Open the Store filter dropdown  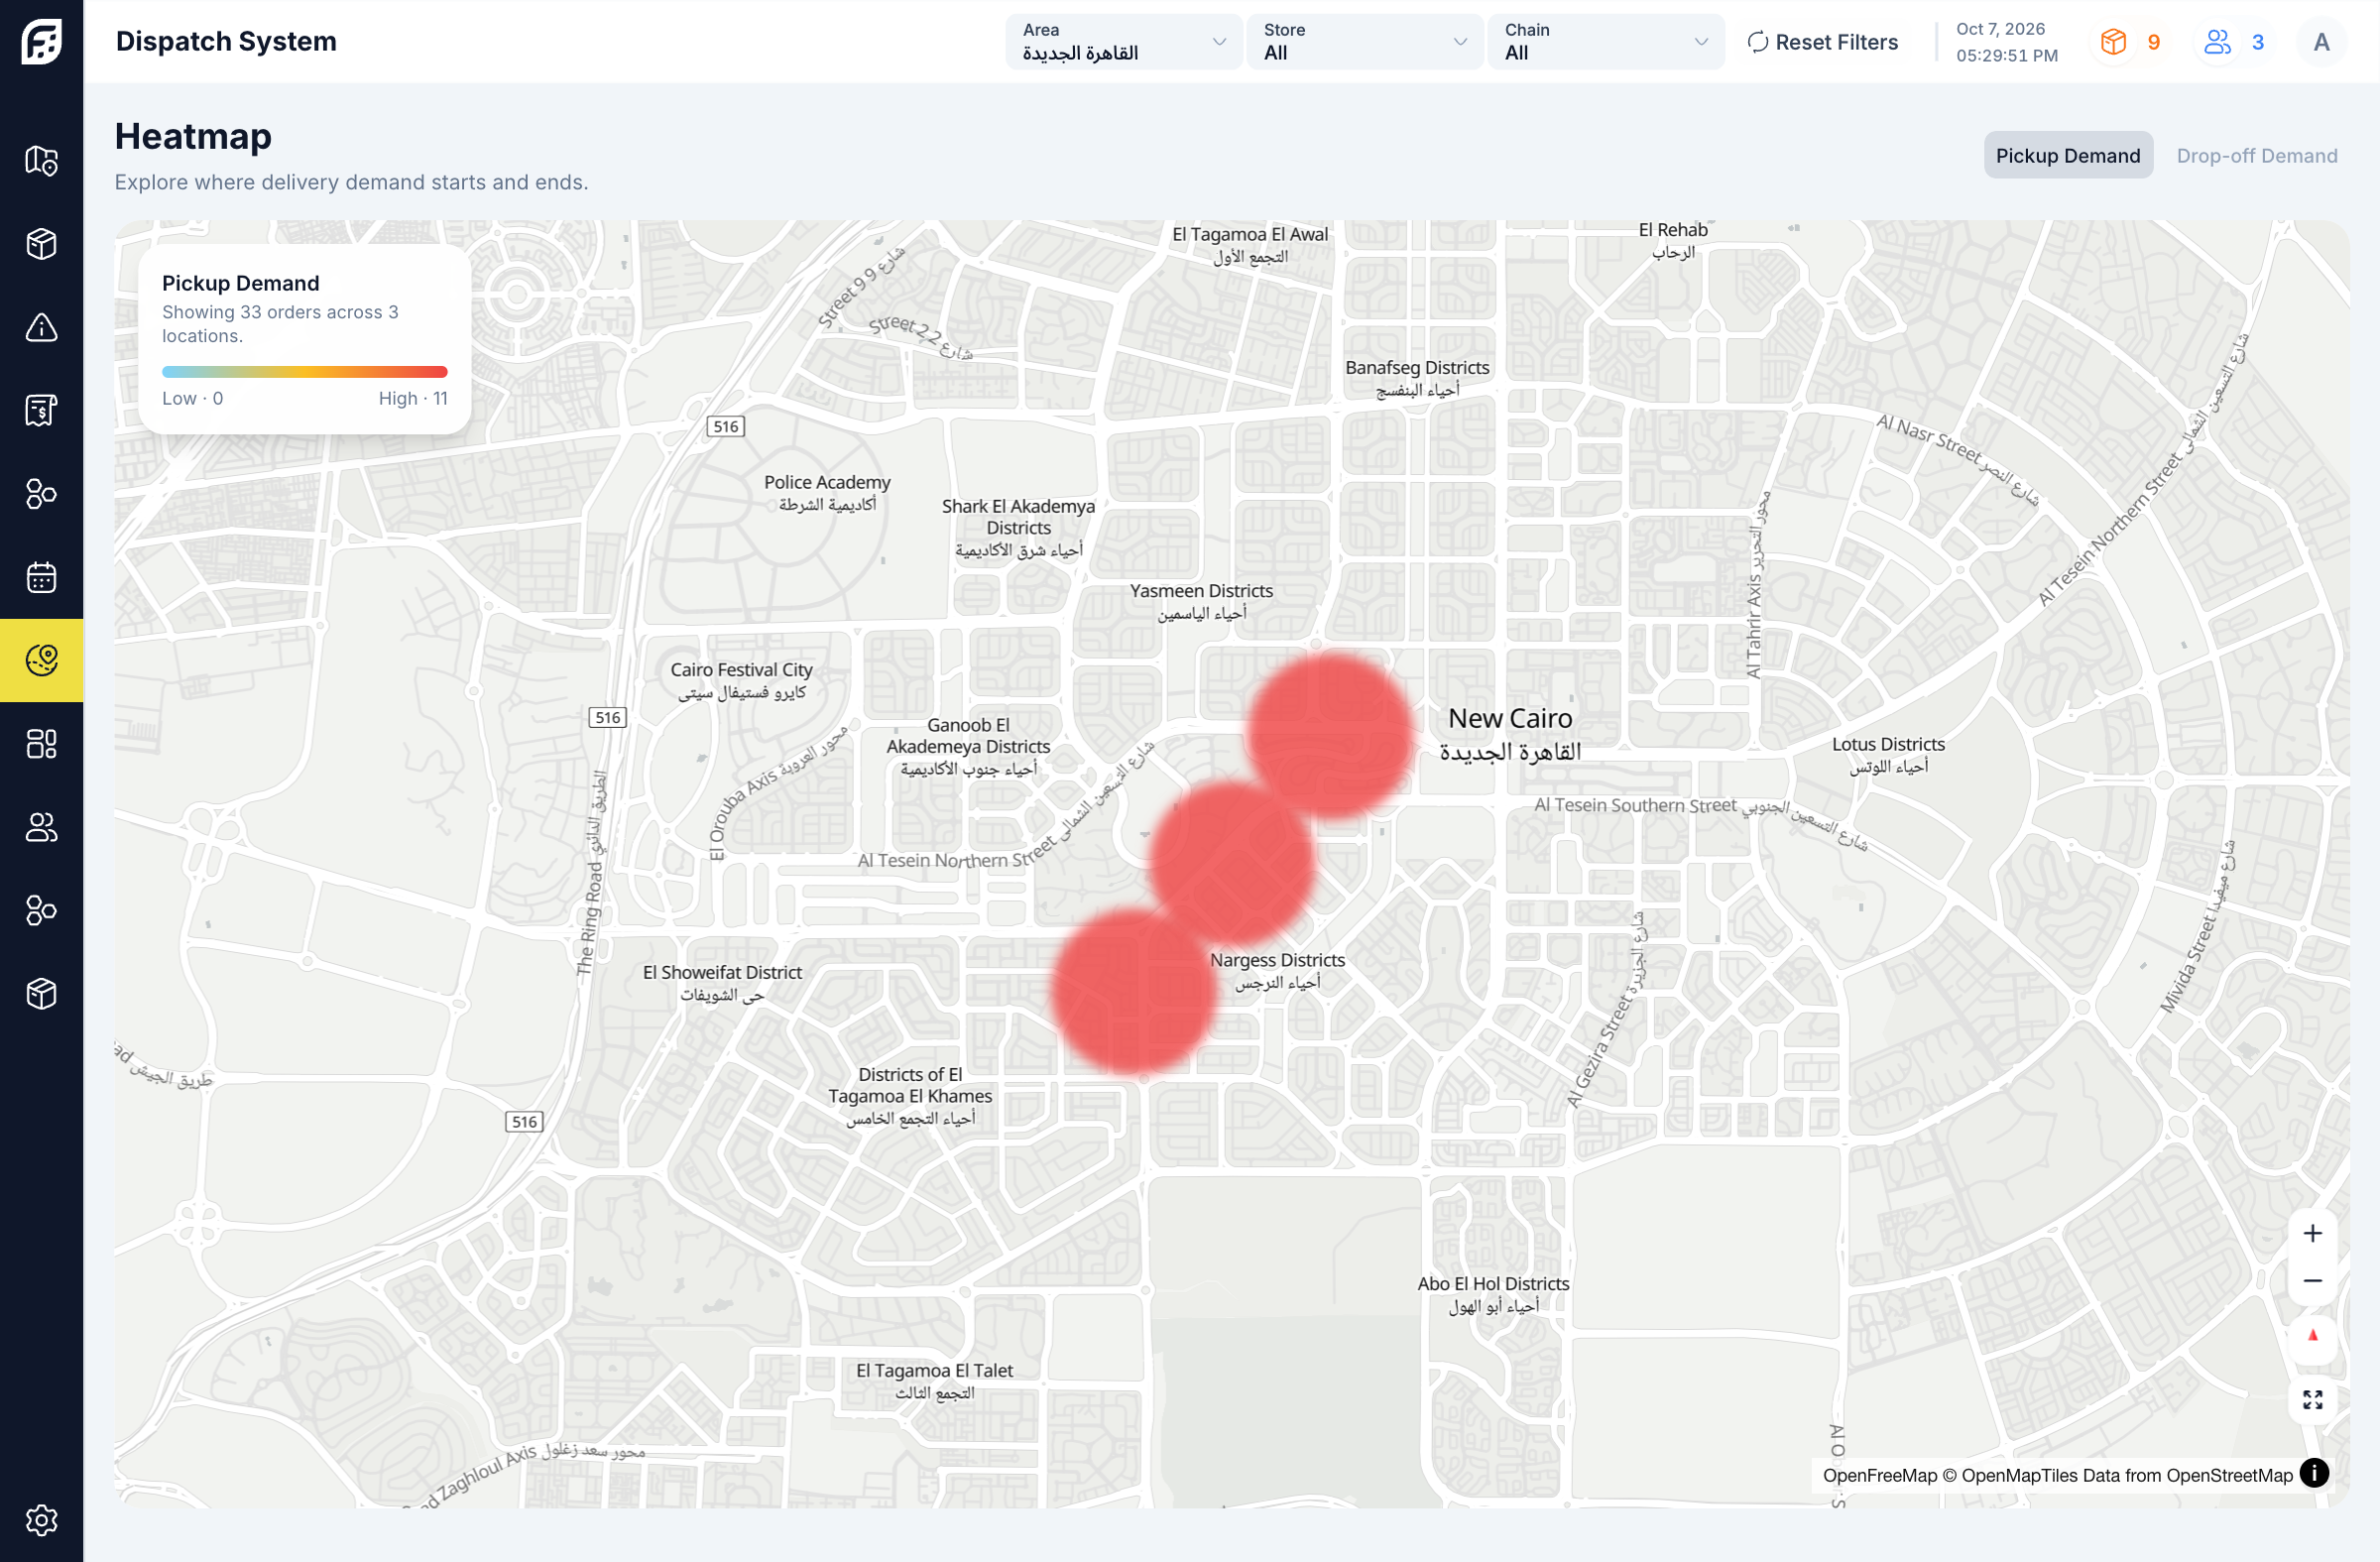coord(1365,42)
